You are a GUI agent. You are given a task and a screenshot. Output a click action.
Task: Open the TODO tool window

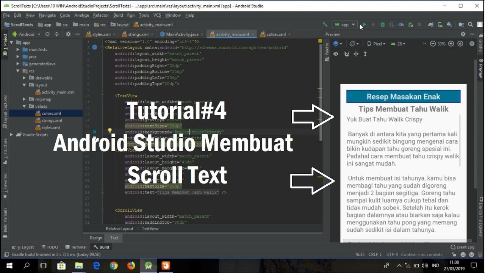point(50,247)
